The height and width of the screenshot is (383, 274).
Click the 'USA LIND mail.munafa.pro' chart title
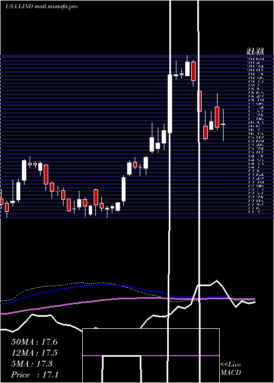point(42,7)
